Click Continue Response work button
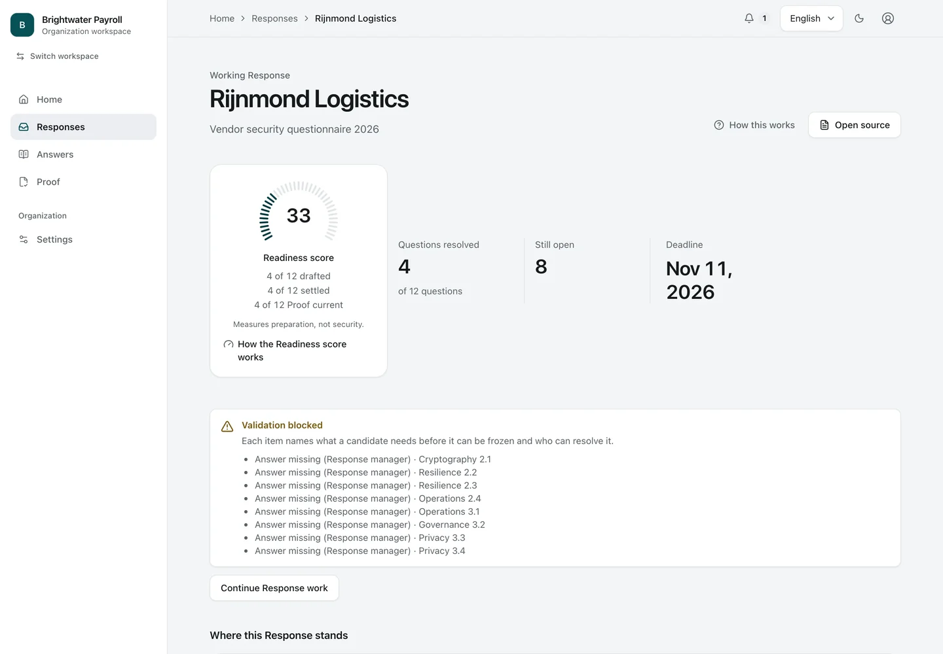The width and height of the screenshot is (943, 654). tap(274, 588)
